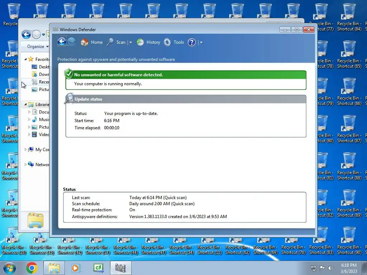367x275 pixels.
Task: Select Recycle Bin - Shortcut (89) desktop icon
Action: point(349,203)
